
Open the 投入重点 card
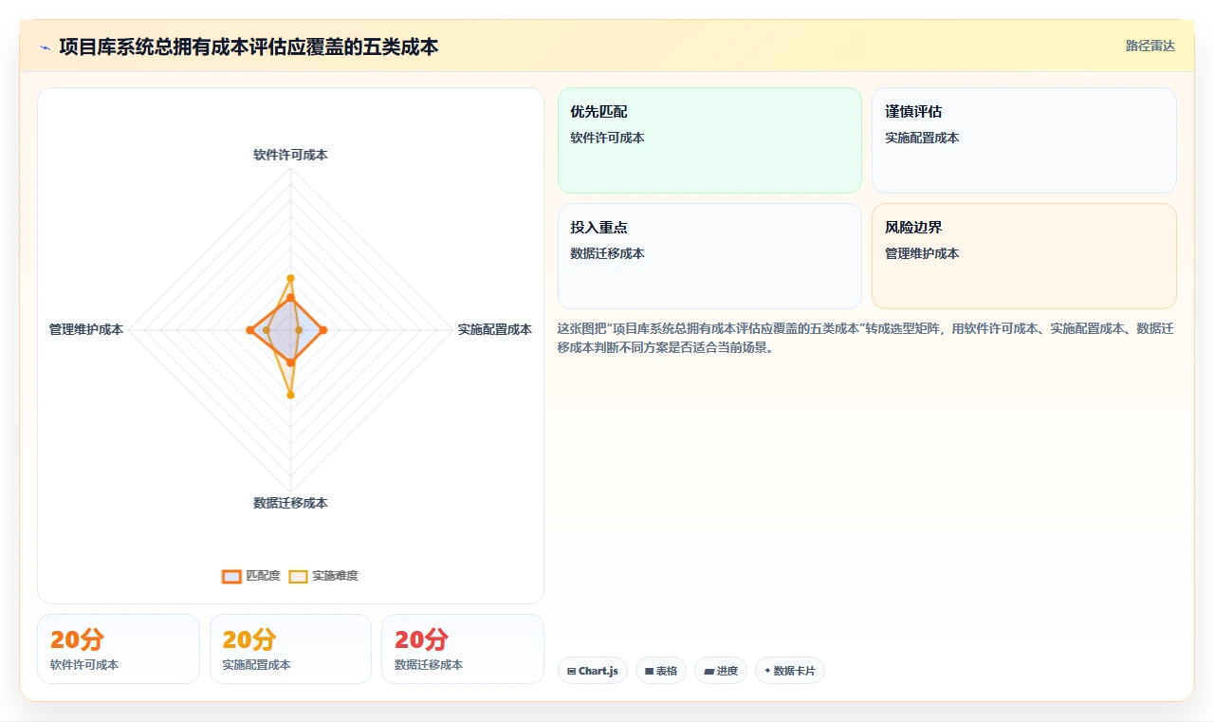(709, 256)
